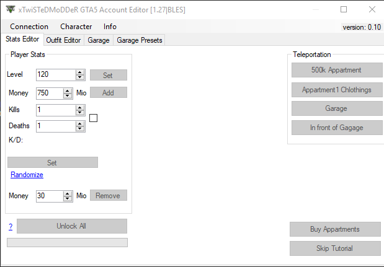Click the GTA5 app icon in title bar
The width and height of the screenshot is (384, 267).
click(x=11, y=9)
